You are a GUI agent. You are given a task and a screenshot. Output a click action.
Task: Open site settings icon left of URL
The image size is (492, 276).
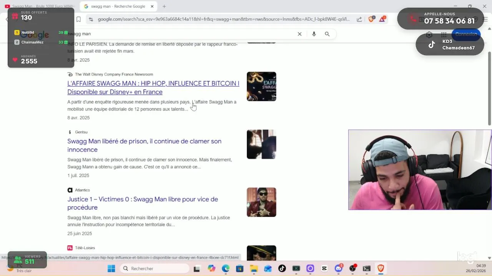click(90, 19)
